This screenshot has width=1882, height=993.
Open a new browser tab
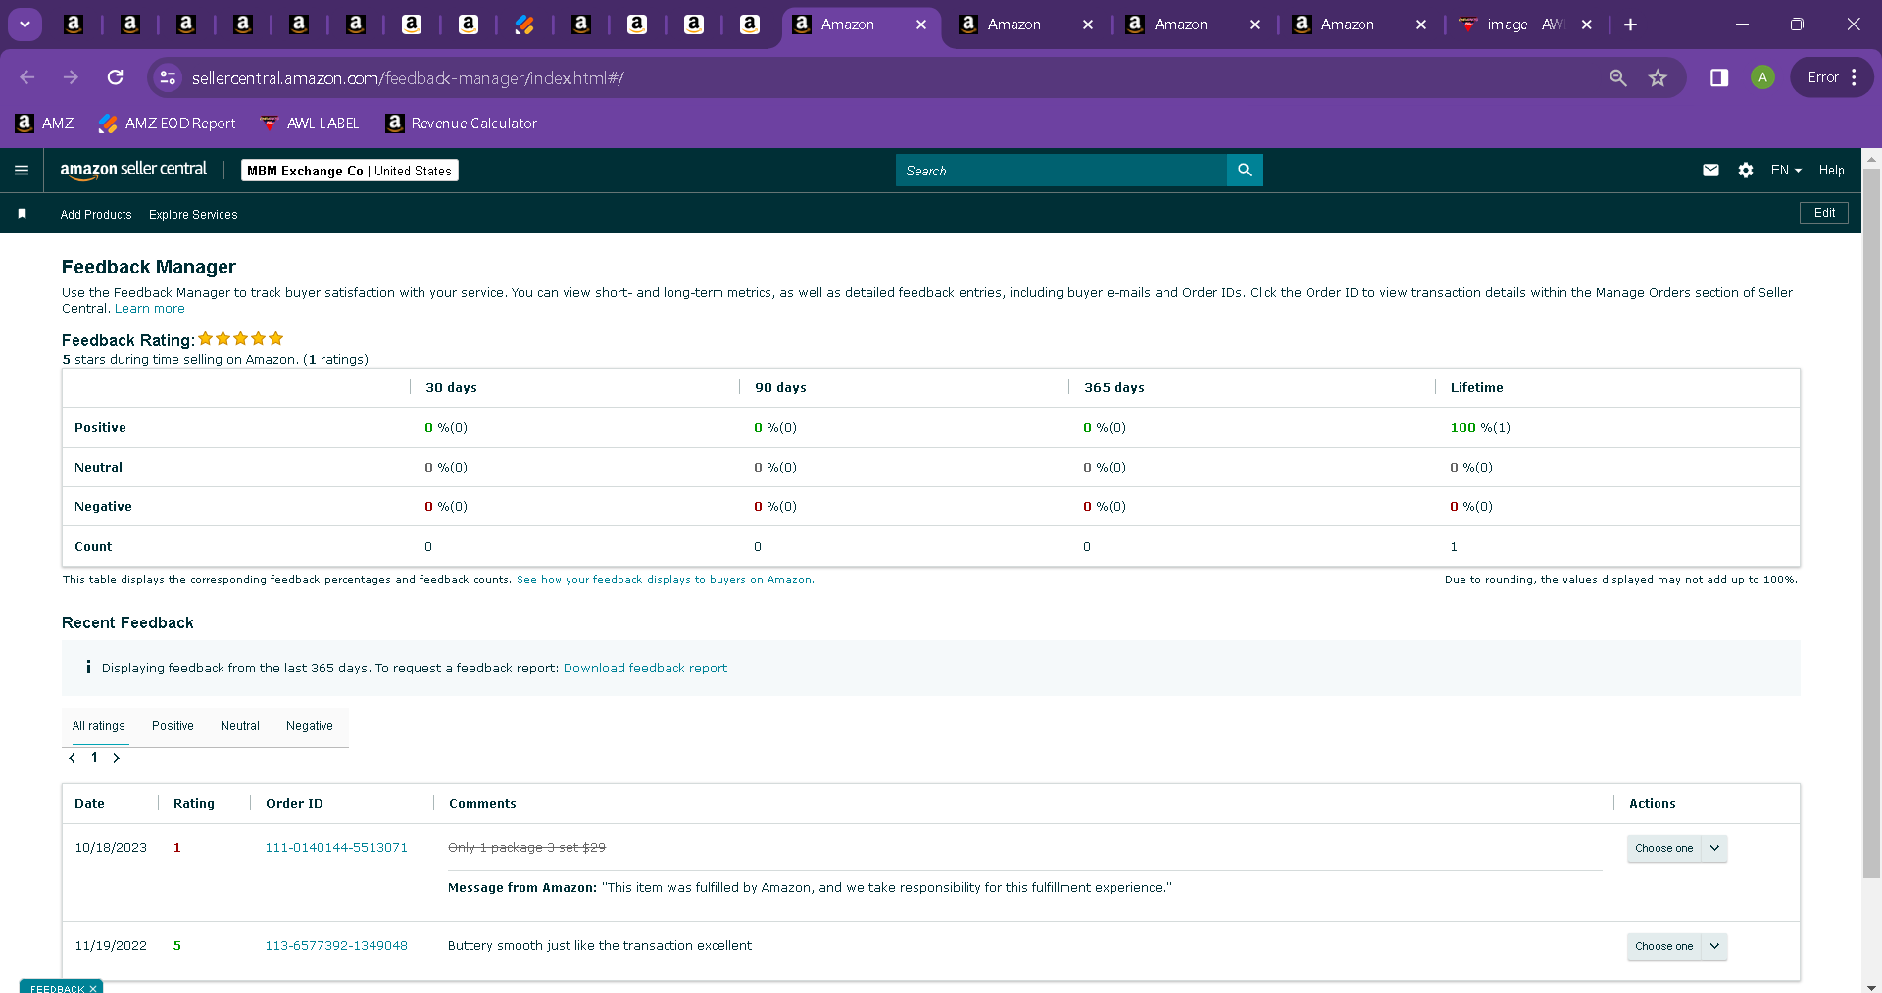tap(1631, 25)
